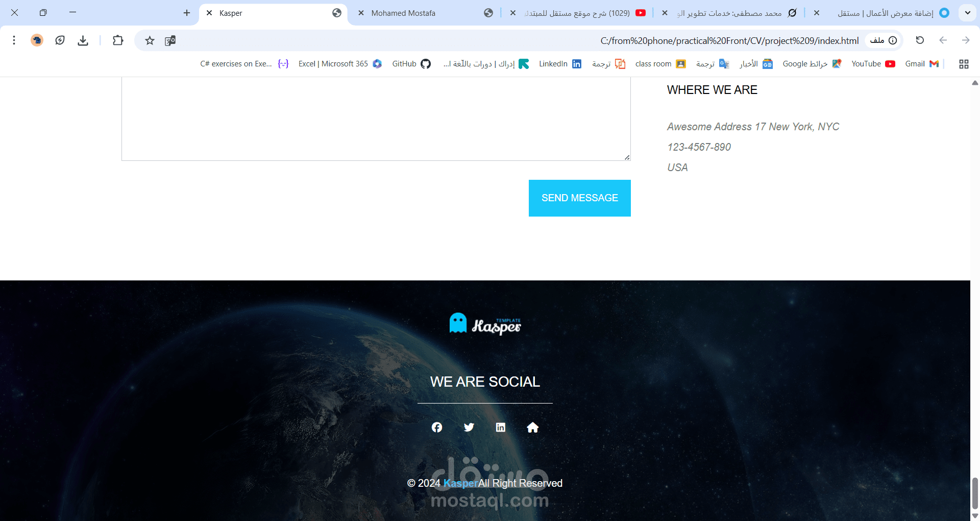980x521 pixels.
Task: Open the GitHub bookmark
Action: [411, 64]
